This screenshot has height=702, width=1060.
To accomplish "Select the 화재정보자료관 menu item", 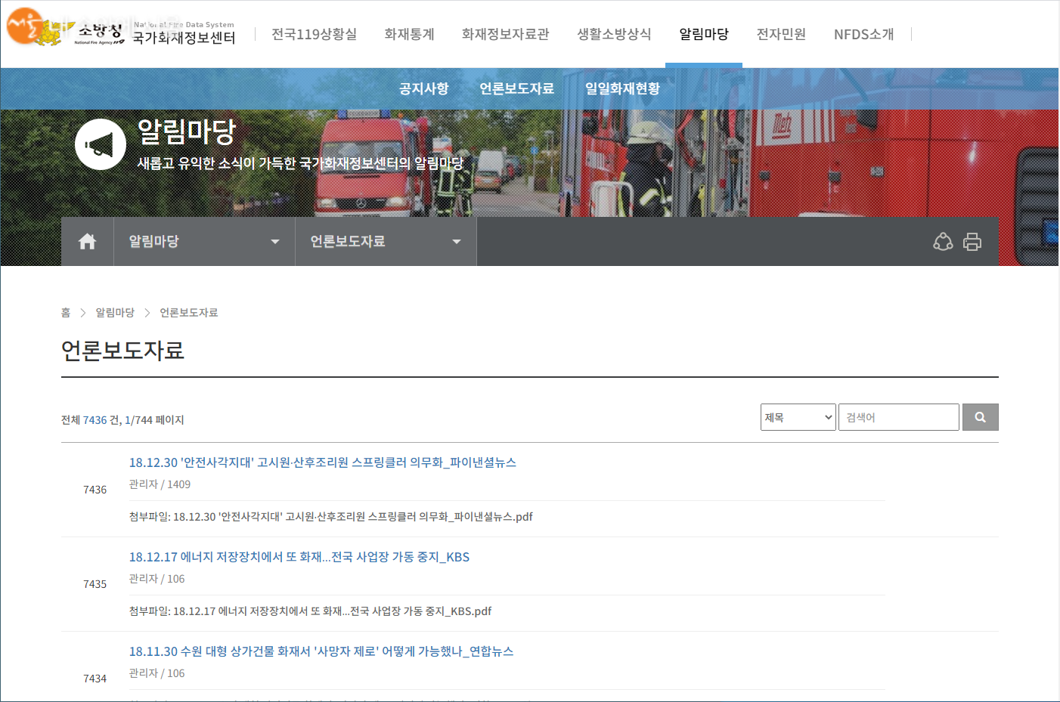I will click(505, 34).
